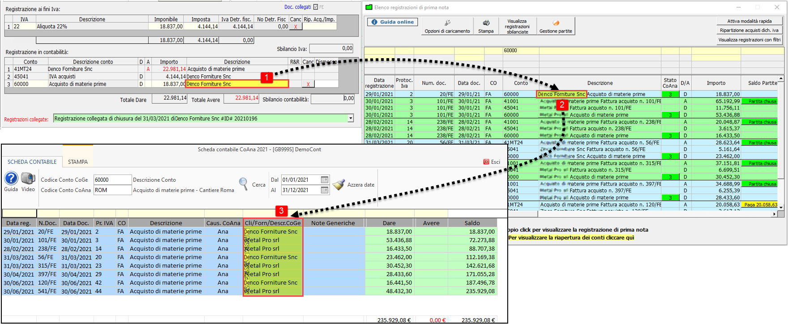Click the Paga 20.058,63 yellow cell
The image size is (788, 324).
tap(760, 205)
